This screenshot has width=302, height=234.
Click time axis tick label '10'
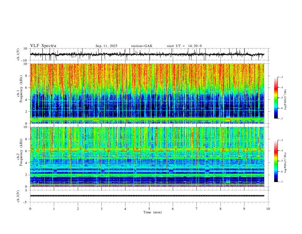click(x=268, y=209)
